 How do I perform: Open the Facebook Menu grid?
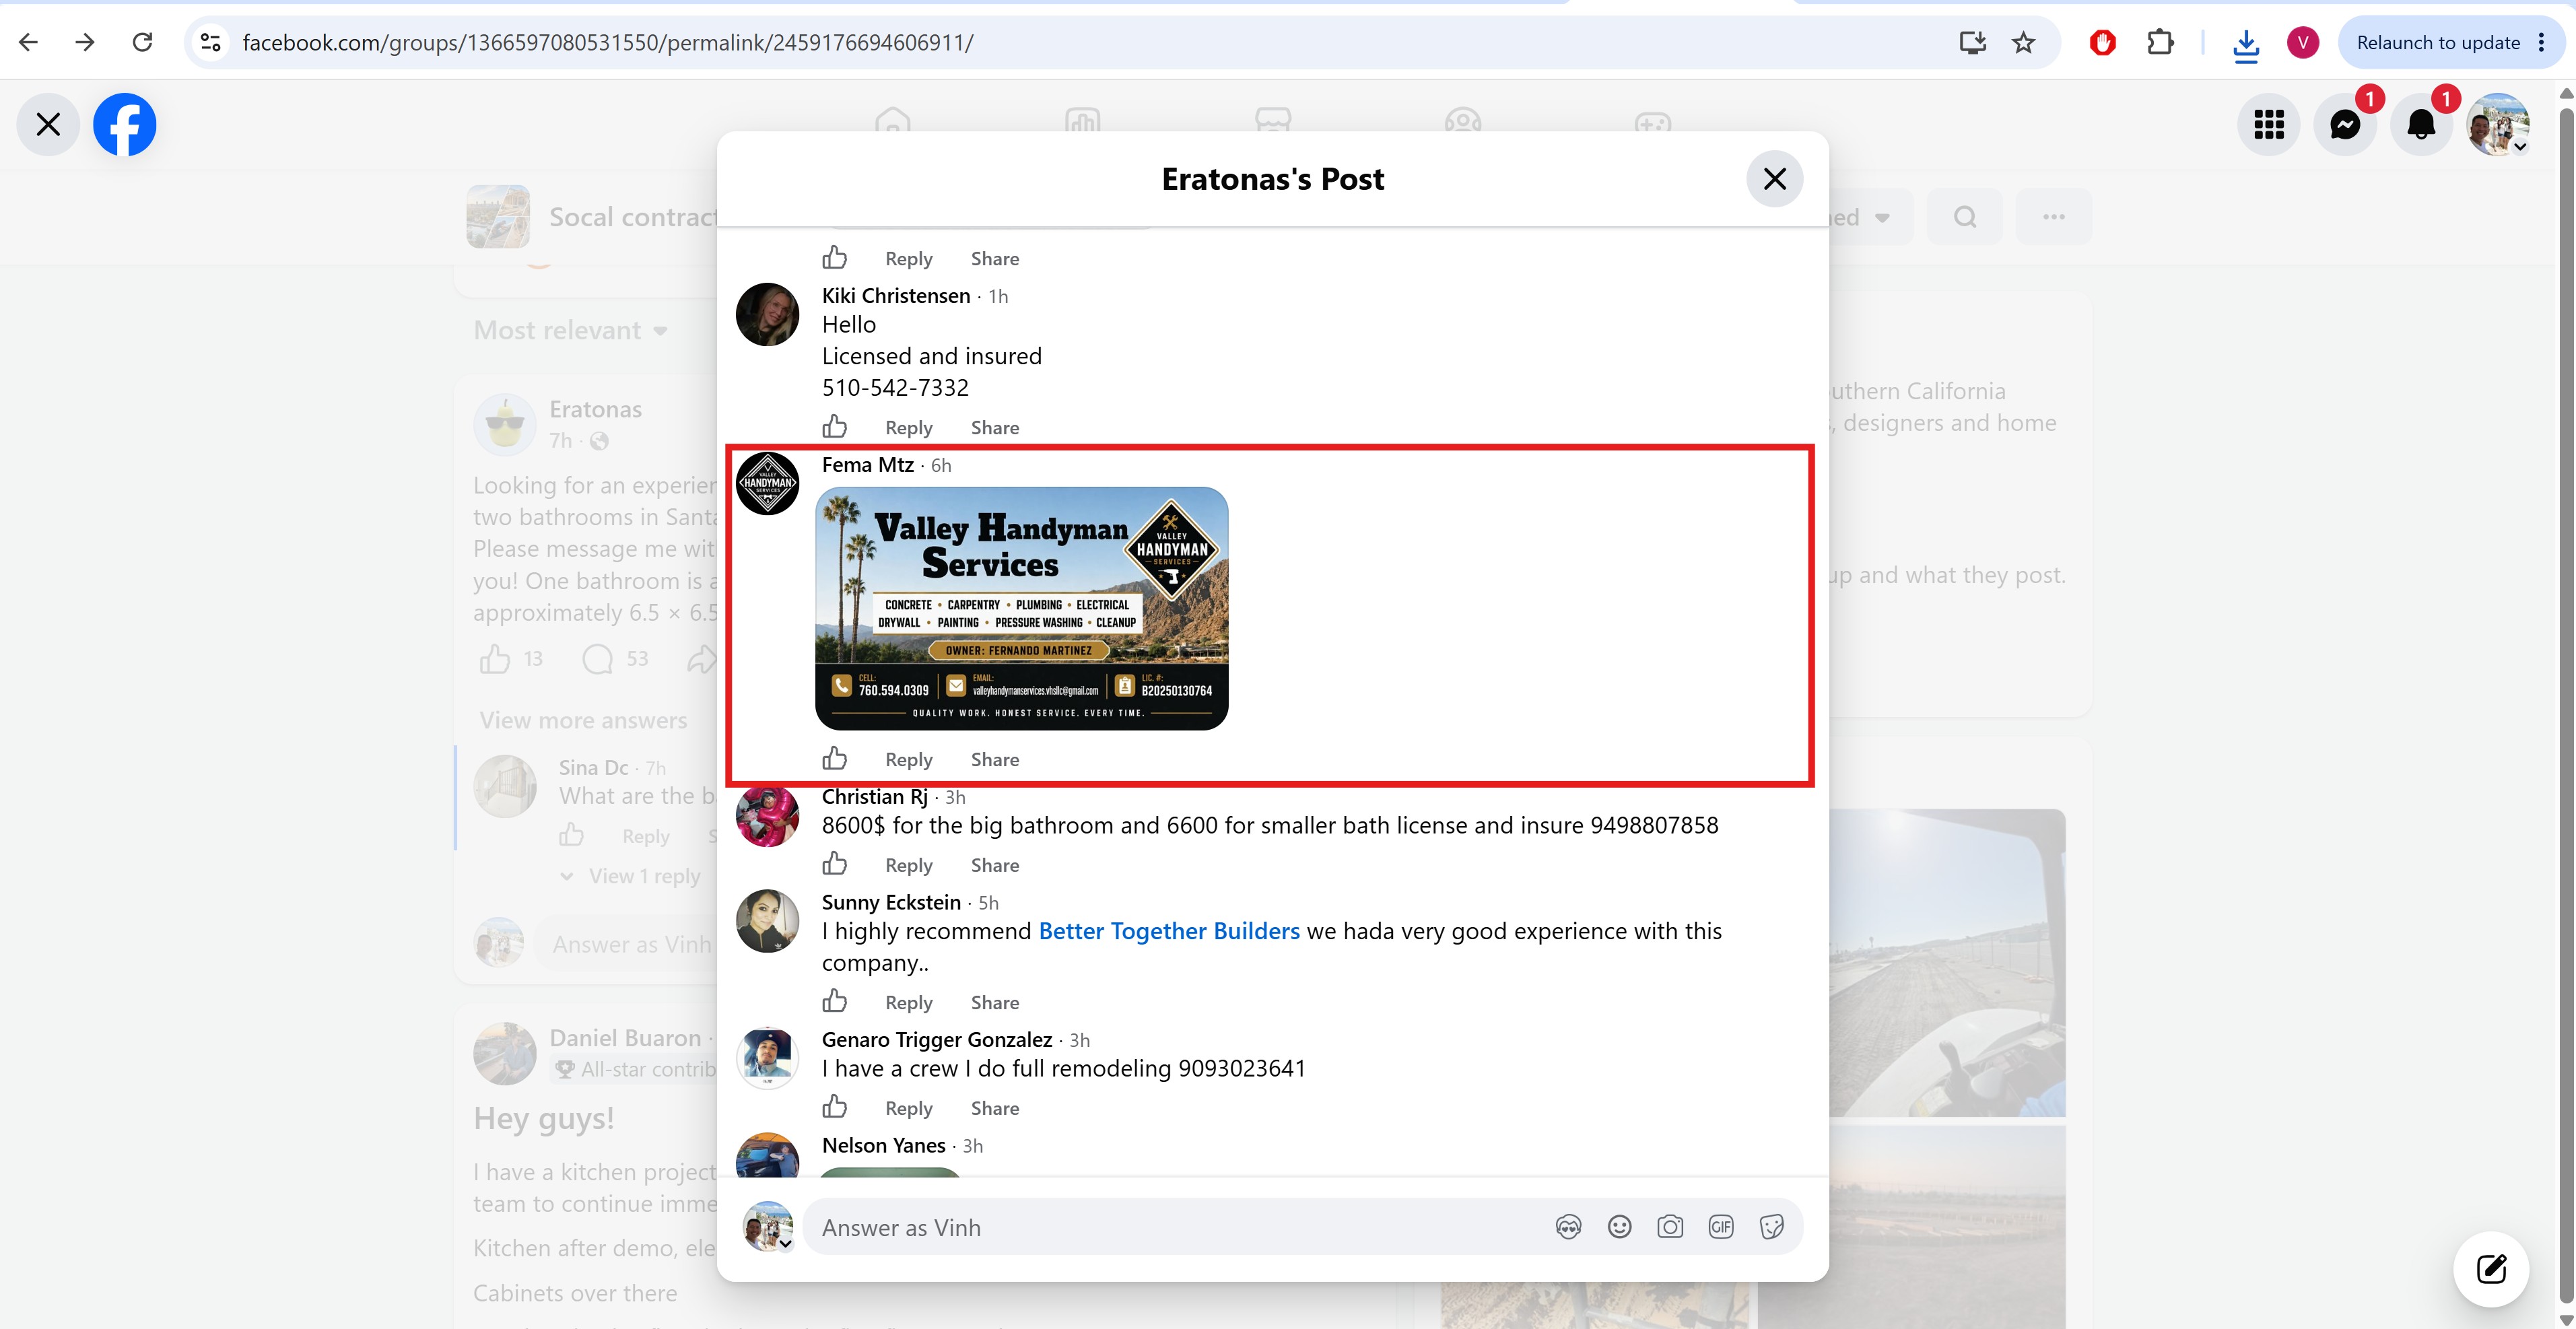click(2268, 125)
